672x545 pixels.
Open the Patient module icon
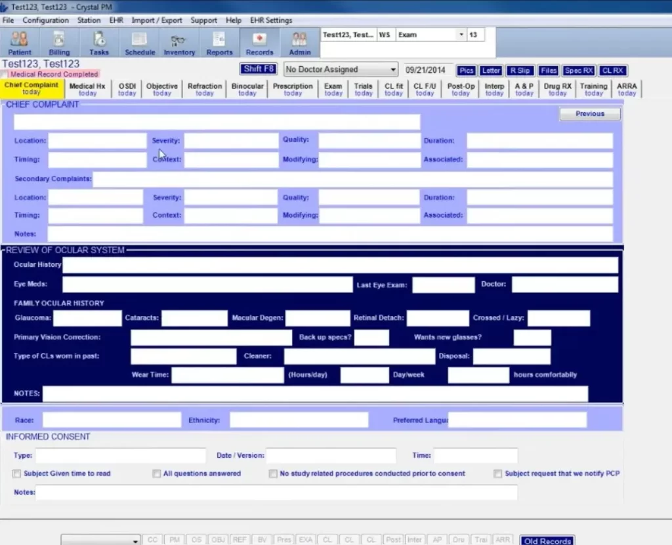(x=19, y=42)
